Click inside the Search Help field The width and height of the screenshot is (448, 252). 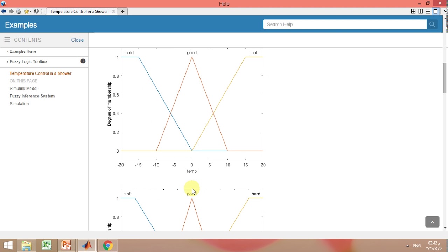pos(345,24)
